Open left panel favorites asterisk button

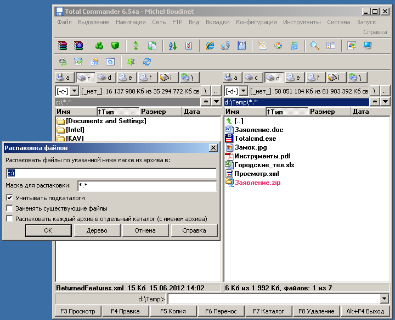206,102
